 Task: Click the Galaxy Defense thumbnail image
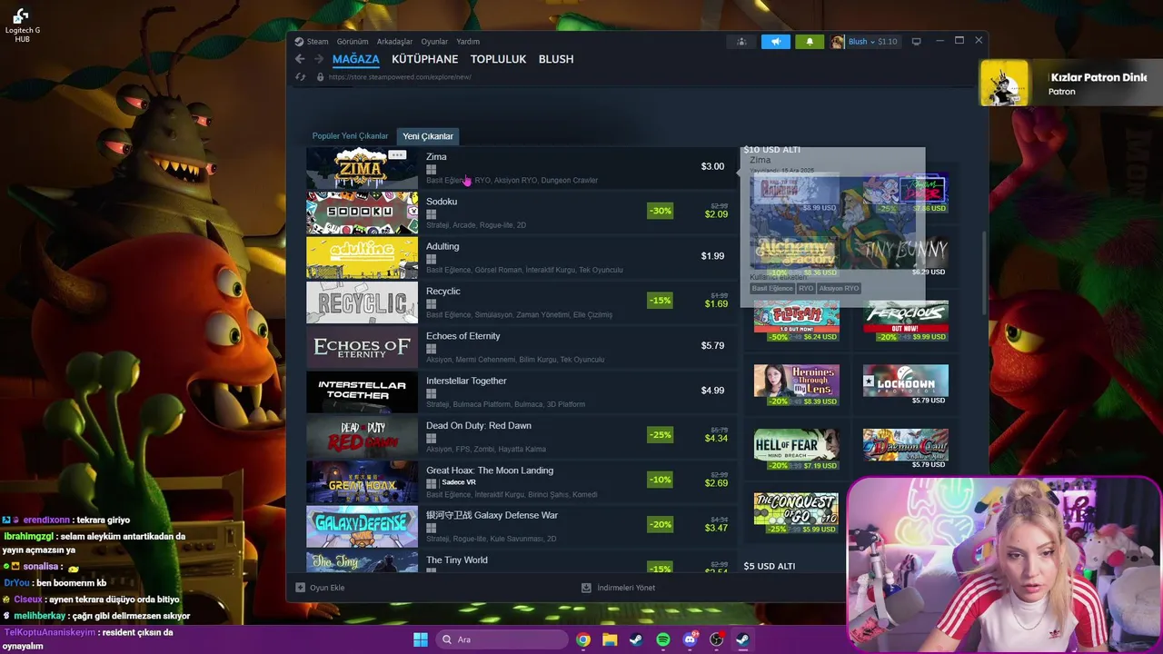[x=362, y=526]
